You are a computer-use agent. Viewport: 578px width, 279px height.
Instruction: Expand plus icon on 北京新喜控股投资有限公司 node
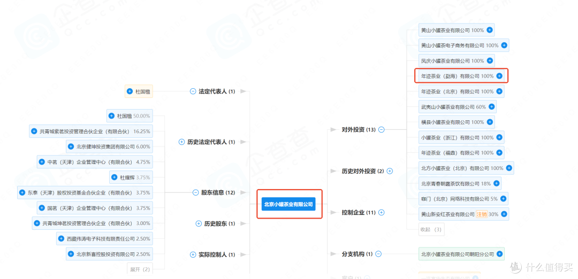point(71,254)
